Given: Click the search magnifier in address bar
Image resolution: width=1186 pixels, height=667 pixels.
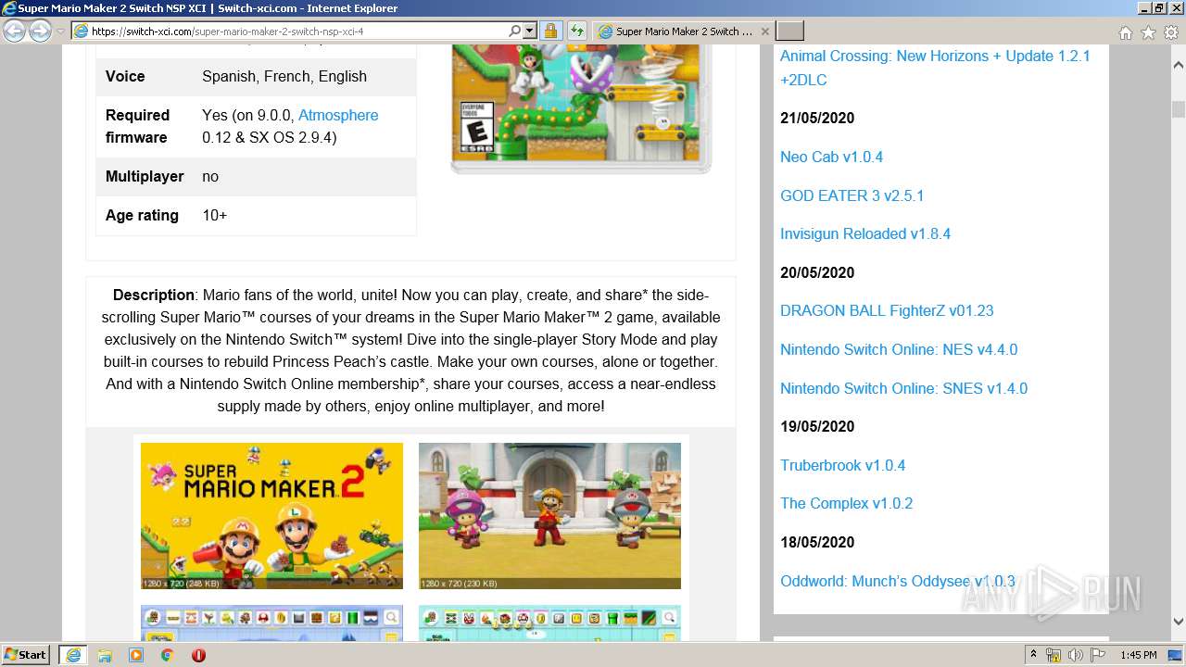Looking at the screenshot, I should coord(515,31).
